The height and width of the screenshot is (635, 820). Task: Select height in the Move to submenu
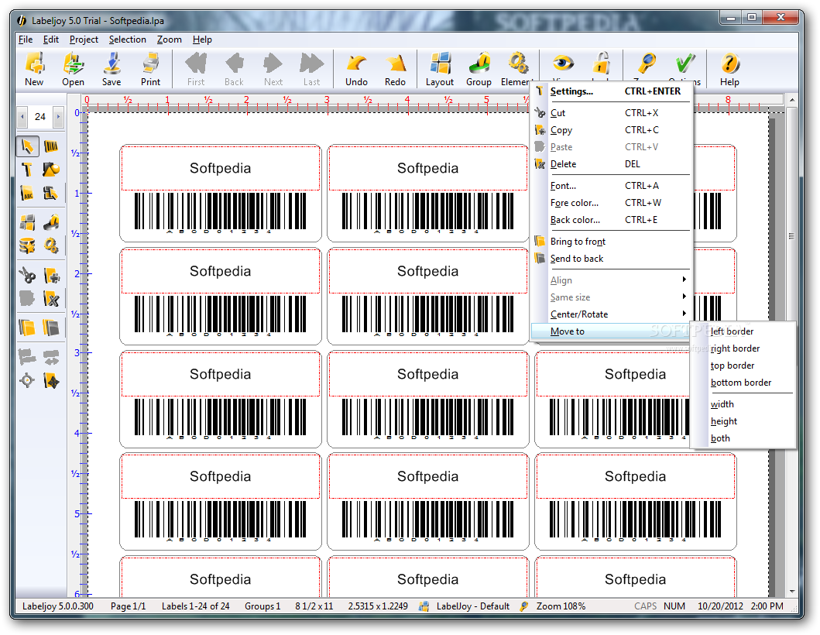click(x=743, y=421)
